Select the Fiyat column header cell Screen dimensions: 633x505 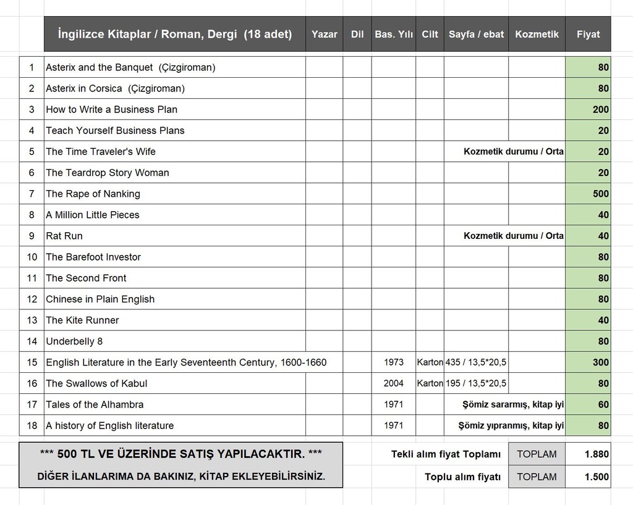pos(588,34)
